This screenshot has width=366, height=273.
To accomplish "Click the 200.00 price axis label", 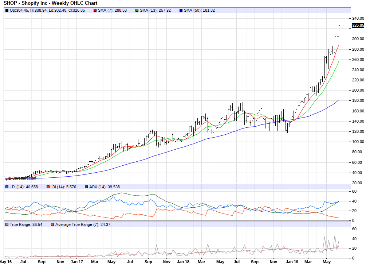I will (358, 90).
